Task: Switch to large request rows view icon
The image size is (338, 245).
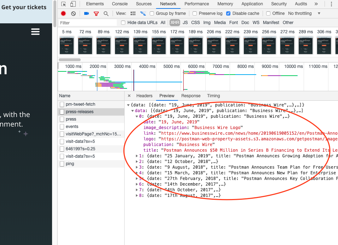Action: point(133,13)
